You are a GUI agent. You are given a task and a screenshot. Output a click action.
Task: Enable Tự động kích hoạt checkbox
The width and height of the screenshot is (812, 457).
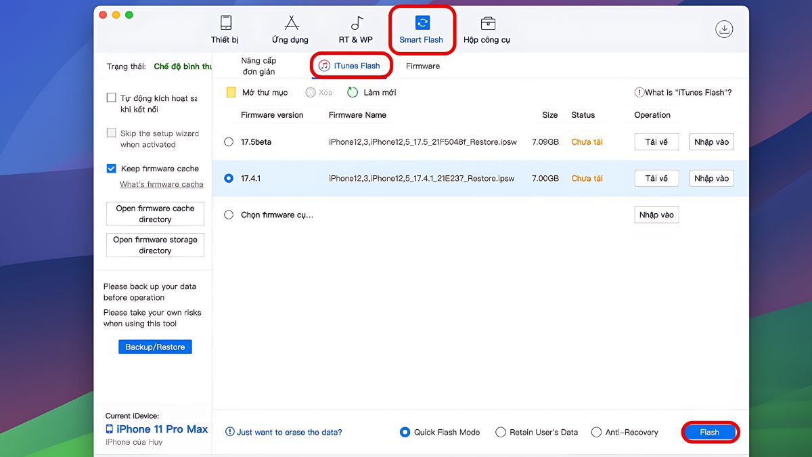point(112,97)
